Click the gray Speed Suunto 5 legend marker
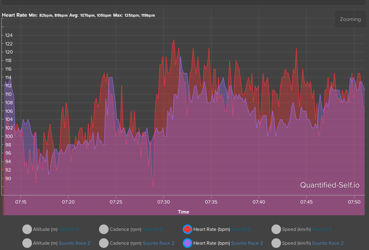 pos(276,229)
